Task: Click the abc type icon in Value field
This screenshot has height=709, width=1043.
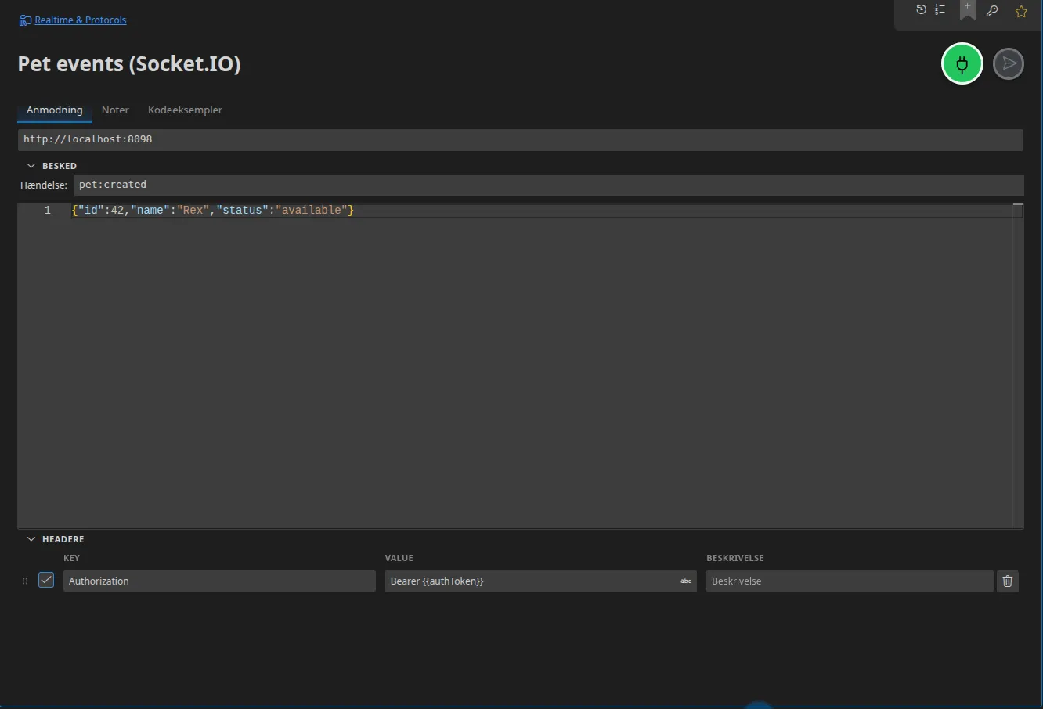Action: click(x=686, y=581)
